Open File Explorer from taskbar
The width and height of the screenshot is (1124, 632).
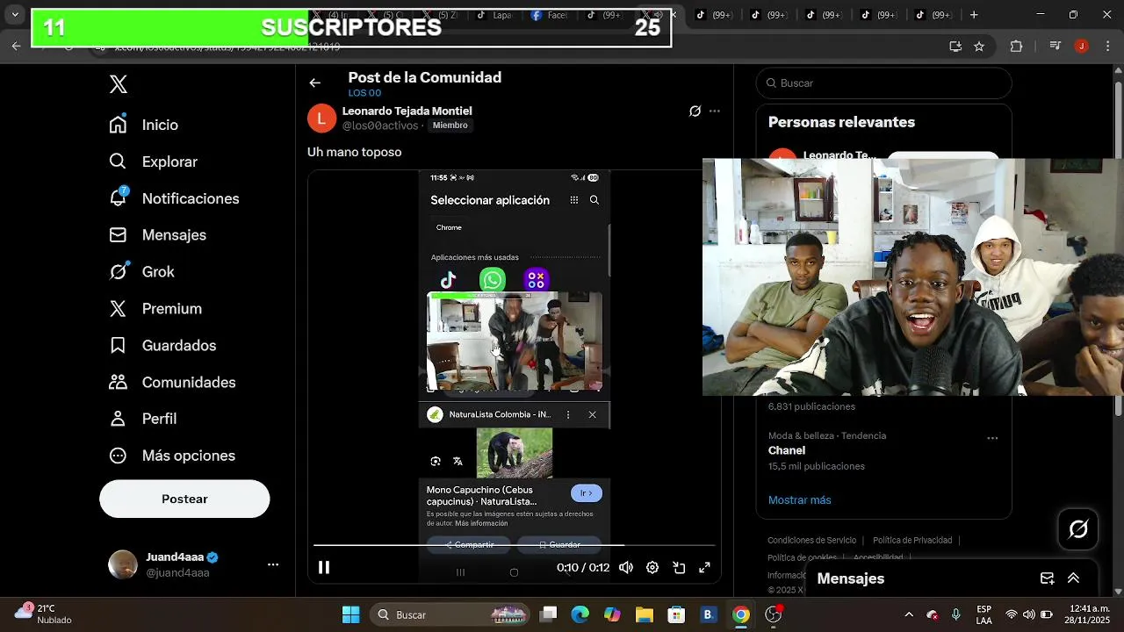coord(645,614)
